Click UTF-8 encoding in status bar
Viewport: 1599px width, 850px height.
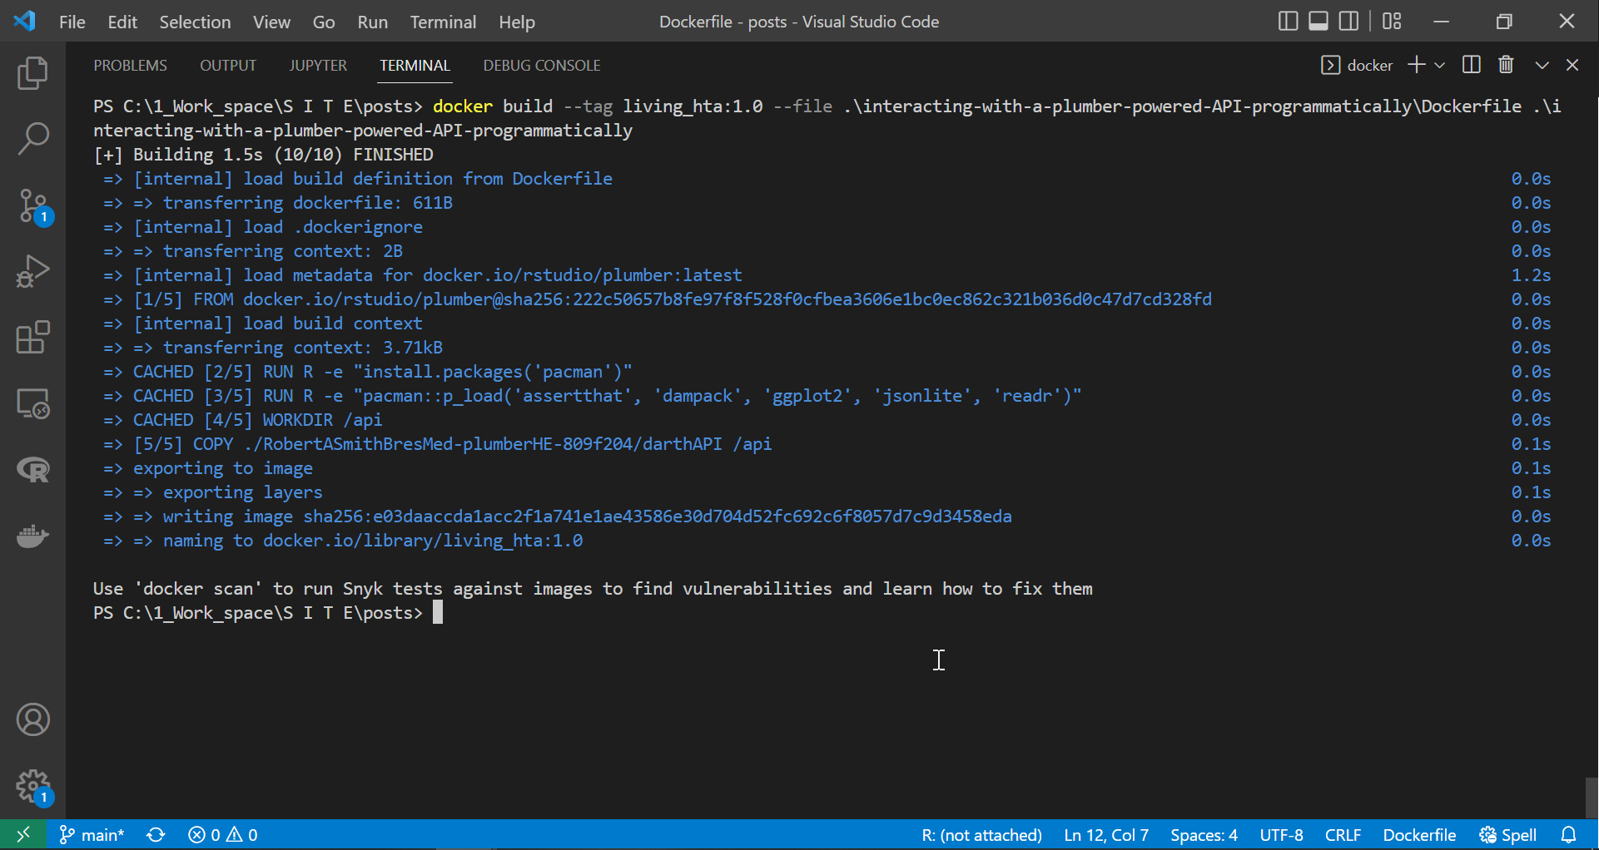pos(1281,835)
